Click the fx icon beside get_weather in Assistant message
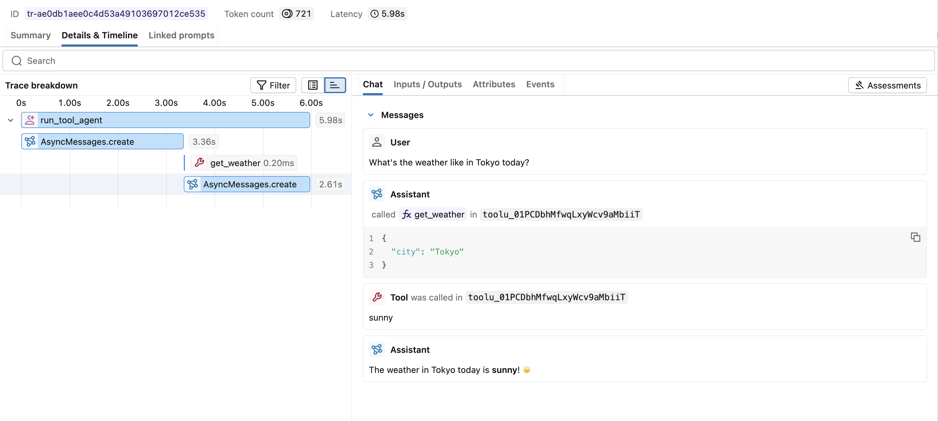Image resolution: width=938 pixels, height=421 pixels. click(406, 214)
